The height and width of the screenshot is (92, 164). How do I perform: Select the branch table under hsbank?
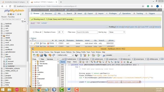pos(10,64)
